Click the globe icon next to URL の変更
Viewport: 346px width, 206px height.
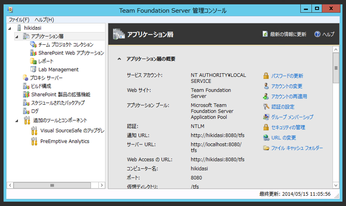pyautogui.click(x=266, y=138)
